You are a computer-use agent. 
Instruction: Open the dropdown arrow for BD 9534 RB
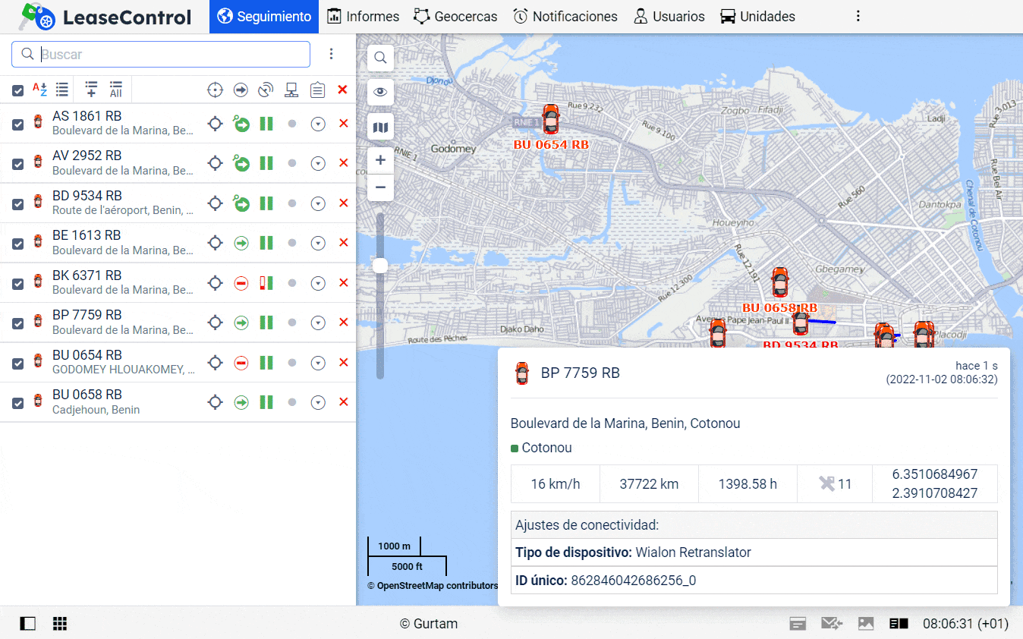[x=318, y=203]
